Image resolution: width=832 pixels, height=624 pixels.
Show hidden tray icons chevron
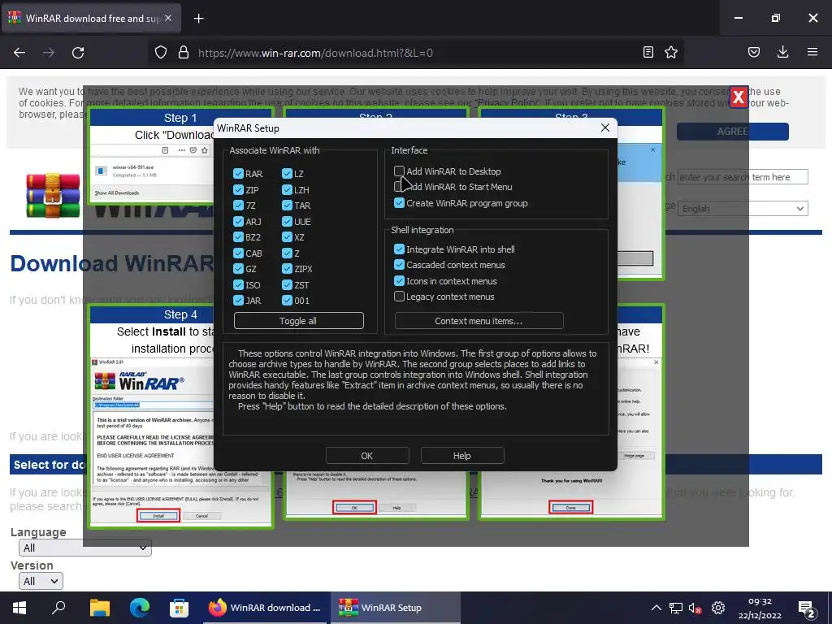[x=656, y=608]
